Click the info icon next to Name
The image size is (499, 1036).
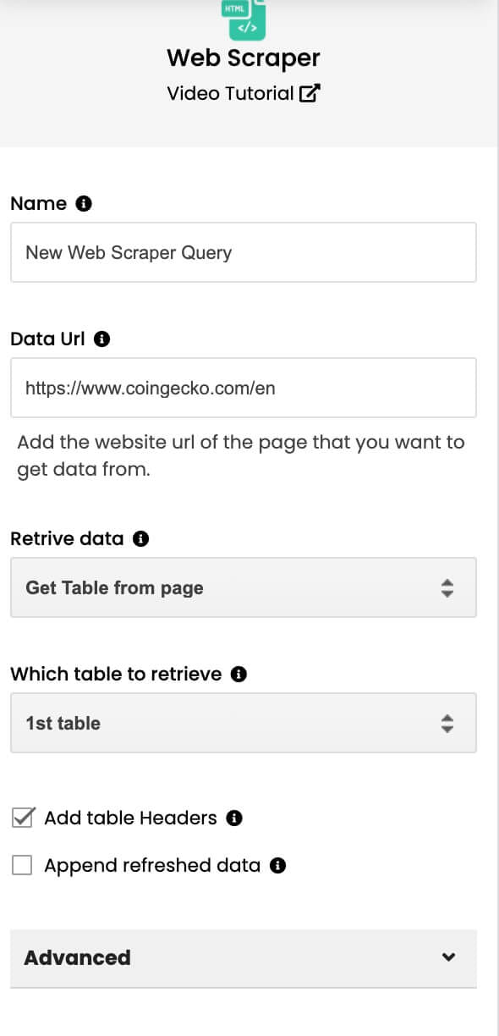click(x=84, y=203)
